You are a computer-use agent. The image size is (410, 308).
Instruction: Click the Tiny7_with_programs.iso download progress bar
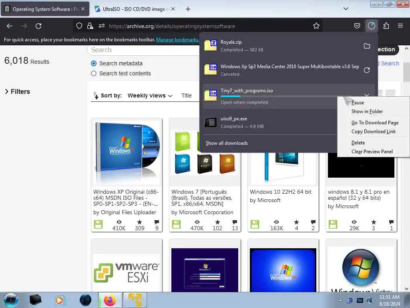[279, 96]
